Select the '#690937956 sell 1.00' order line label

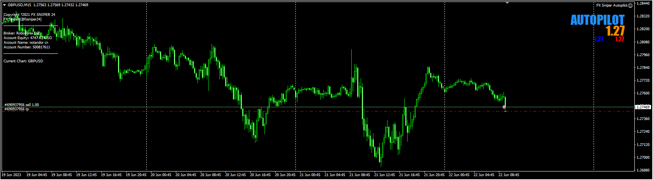(x=21, y=105)
